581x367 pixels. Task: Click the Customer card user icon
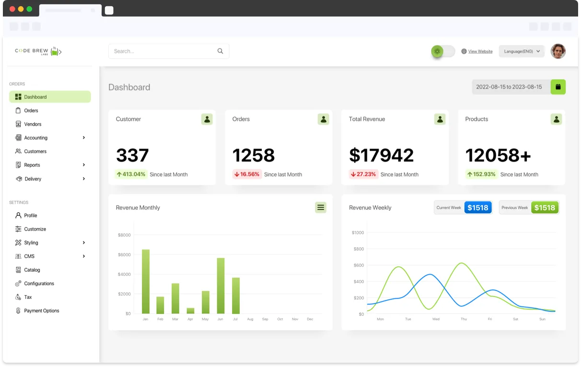point(207,119)
